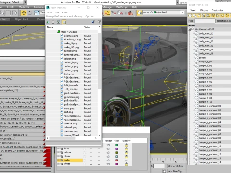Open the 0 (default) layer dropdown
The image size is (231, 173).
click(x=182, y=12)
